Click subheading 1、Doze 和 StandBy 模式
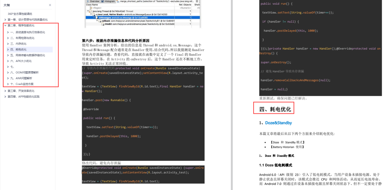 (276, 156)
